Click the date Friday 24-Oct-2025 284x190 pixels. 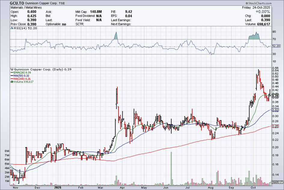pyautogui.click(x=256, y=7)
